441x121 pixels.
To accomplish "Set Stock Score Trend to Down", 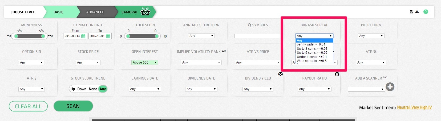I will pos(82,89).
